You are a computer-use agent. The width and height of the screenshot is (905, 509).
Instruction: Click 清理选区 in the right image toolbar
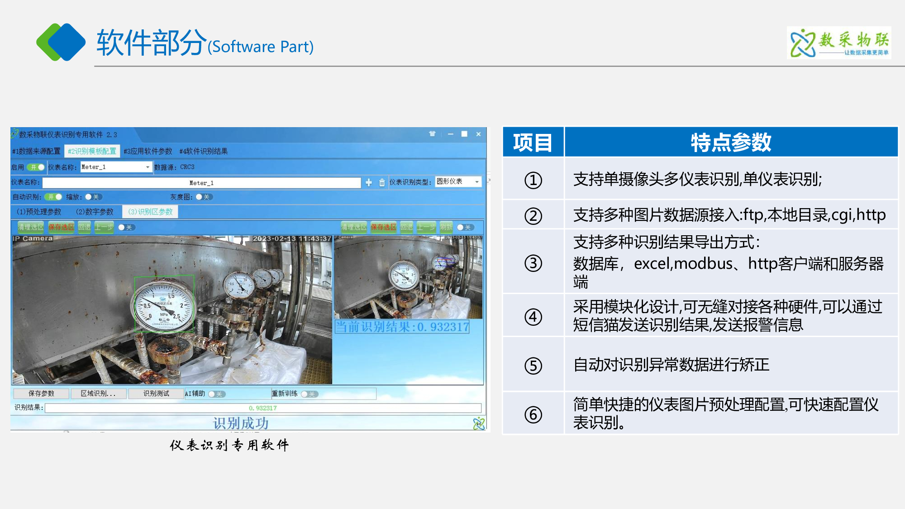[354, 227]
